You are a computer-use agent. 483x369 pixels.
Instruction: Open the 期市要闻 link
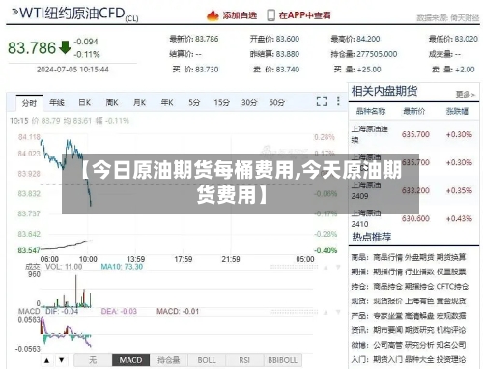point(387,330)
